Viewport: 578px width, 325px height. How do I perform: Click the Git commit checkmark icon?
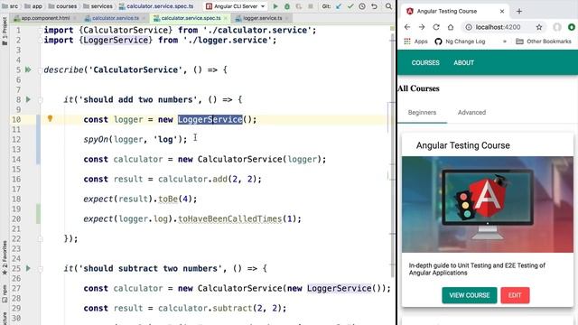(350, 6)
